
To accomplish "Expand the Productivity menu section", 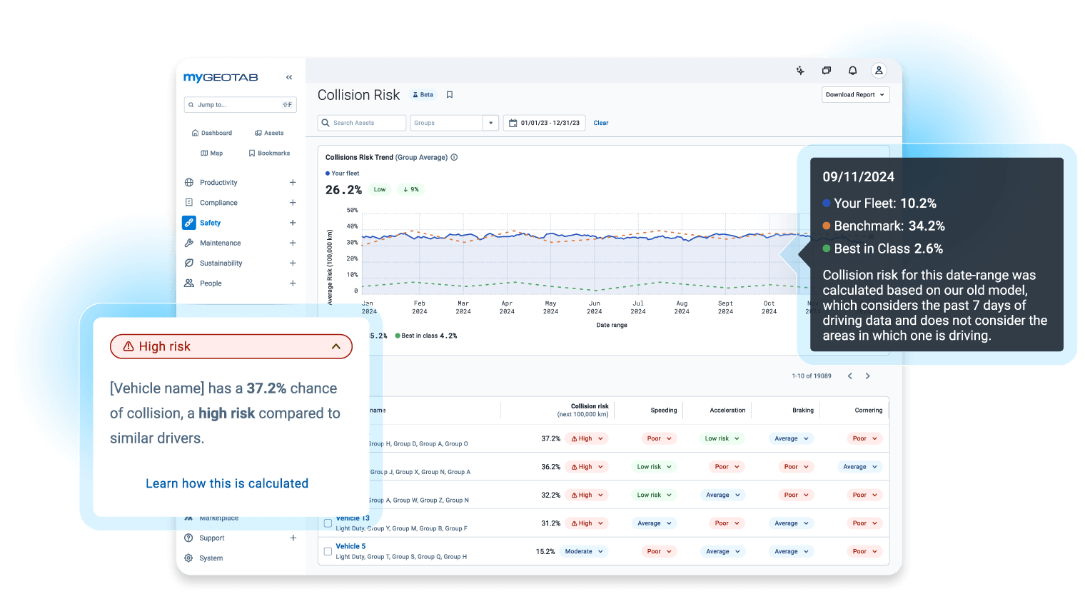I will [293, 183].
